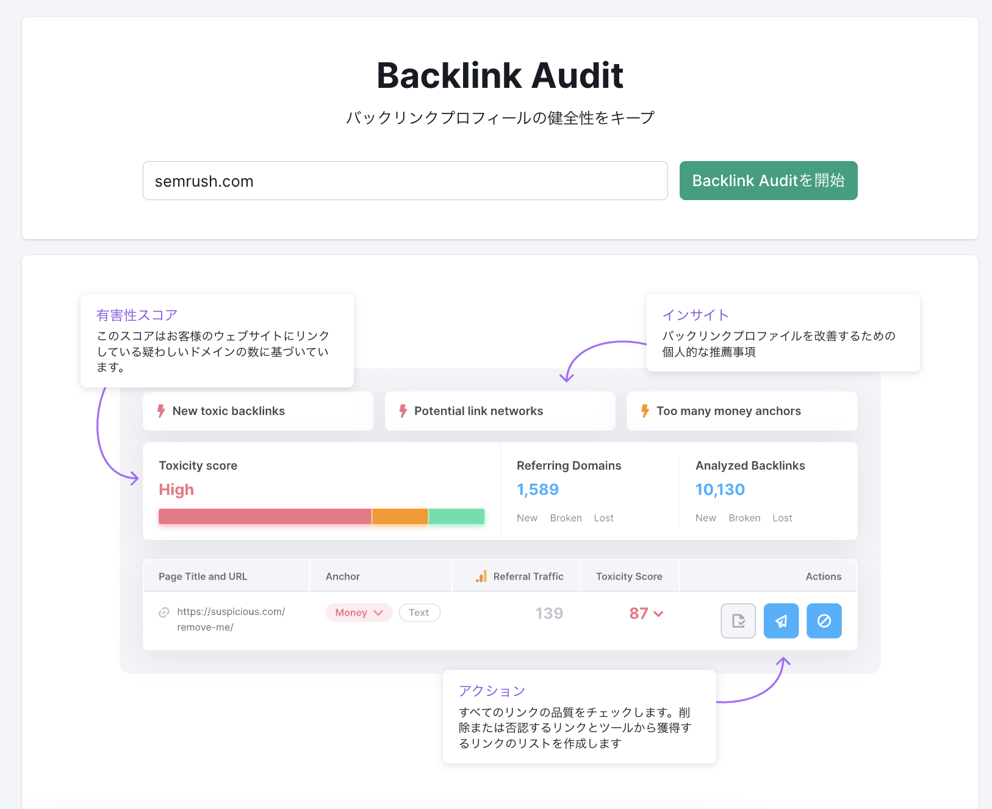This screenshot has width=992, height=809.
Task: Click the Referring Domains value 1,589
Action: 537,490
